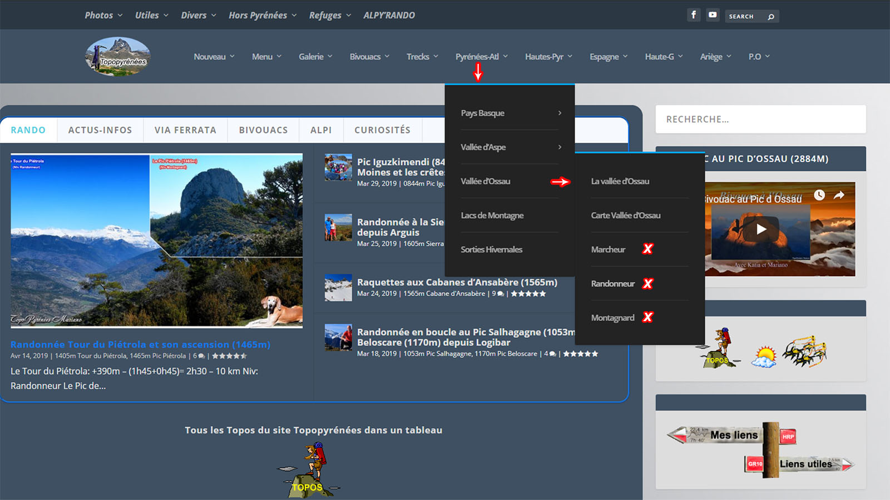The width and height of the screenshot is (890, 500).
Task: Expand the Bivouacs navigation menu
Action: click(369, 57)
